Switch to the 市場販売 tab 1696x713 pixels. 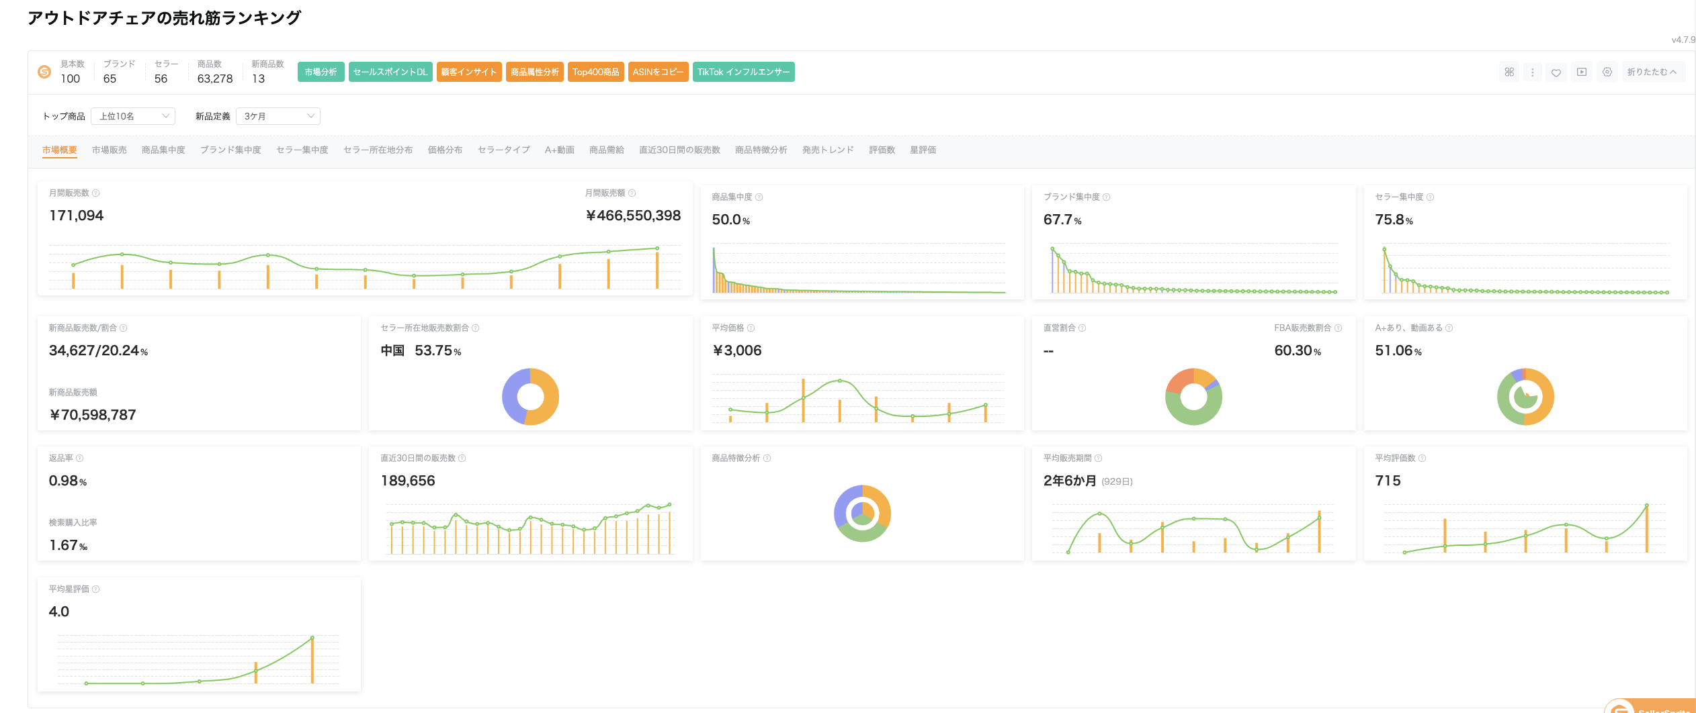pos(110,150)
